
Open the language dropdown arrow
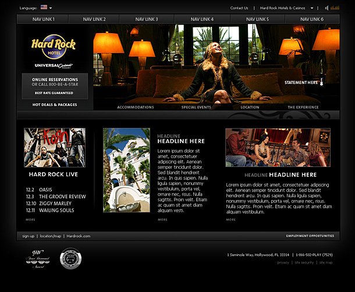51,8
